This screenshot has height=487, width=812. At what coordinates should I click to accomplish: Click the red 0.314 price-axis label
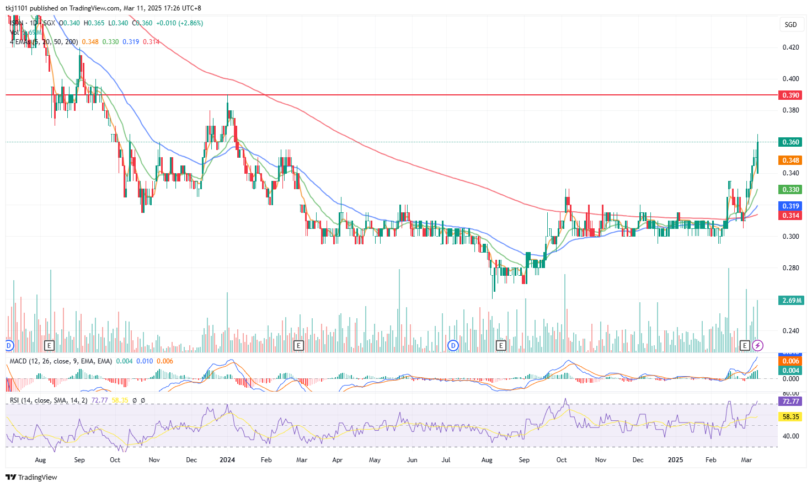click(x=791, y=216)
